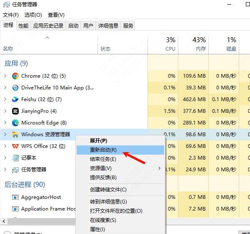Choose 在线搜索(S) in context menu
Screen dimensions: 250x234
pos(120,220)
